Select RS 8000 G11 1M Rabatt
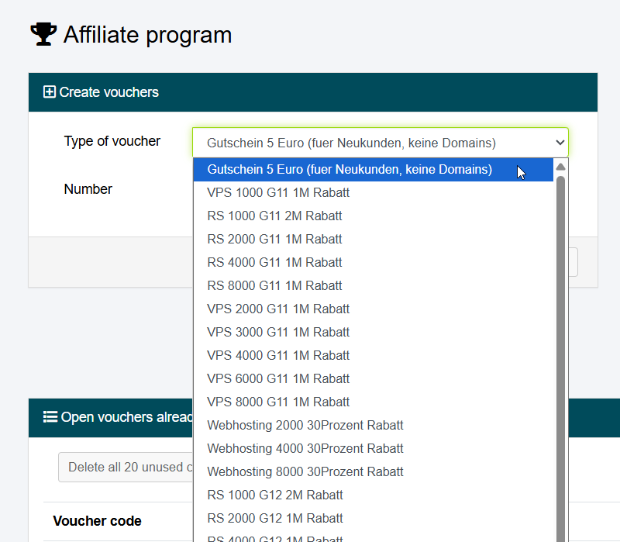Screen dimensions: 620x542 [274, 285]
